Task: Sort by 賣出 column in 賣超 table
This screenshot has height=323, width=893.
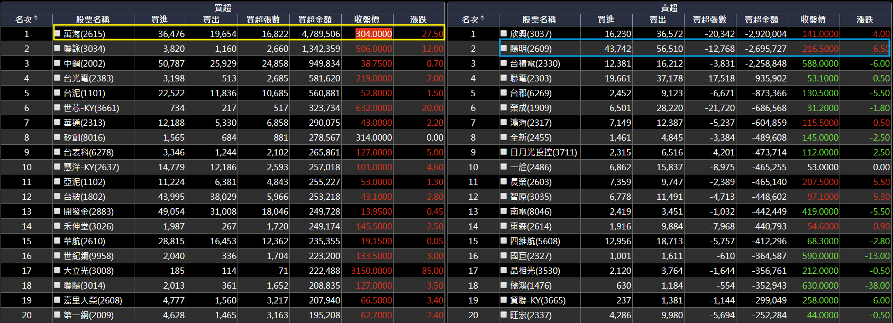Action: [658, 20]
